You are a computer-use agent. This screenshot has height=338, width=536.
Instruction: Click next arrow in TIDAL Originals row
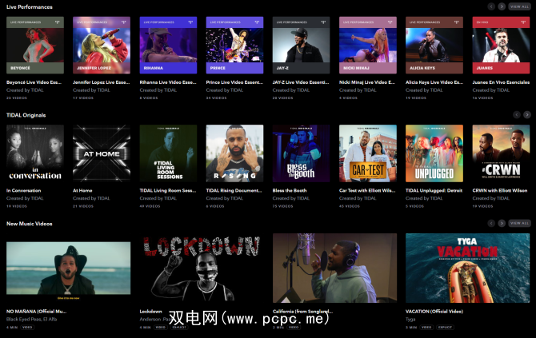point(527,115)
